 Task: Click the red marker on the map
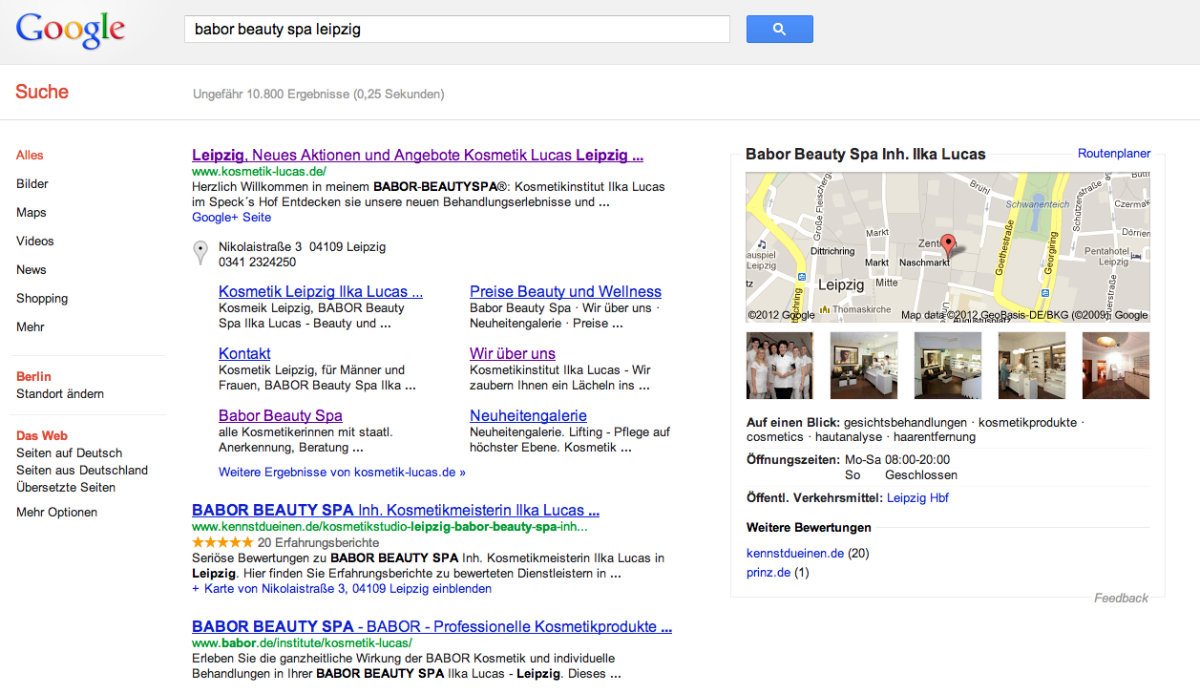pyautogui.click(x=947, y=245)
